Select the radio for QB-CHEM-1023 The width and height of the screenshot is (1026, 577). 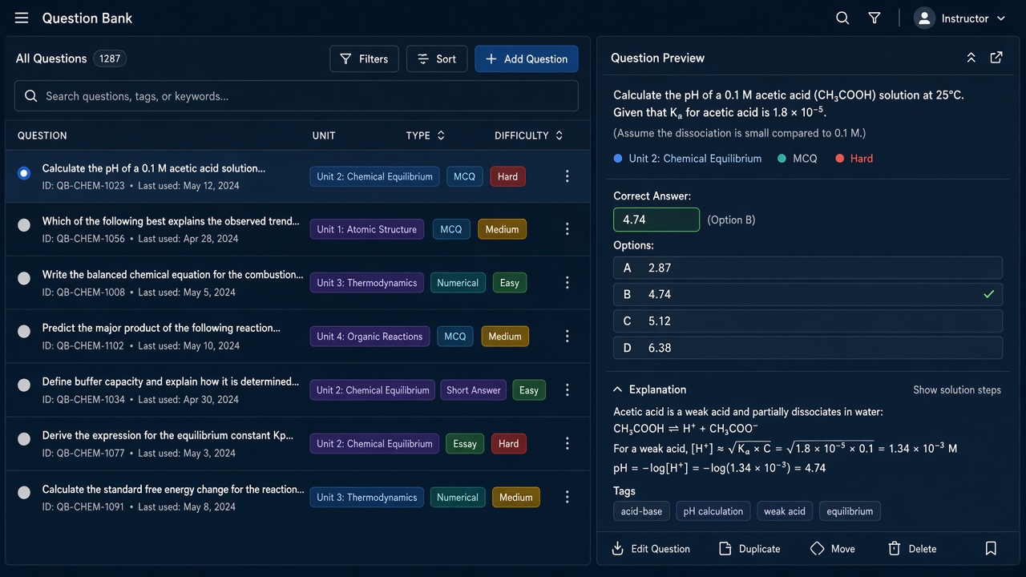pos(24,173)
